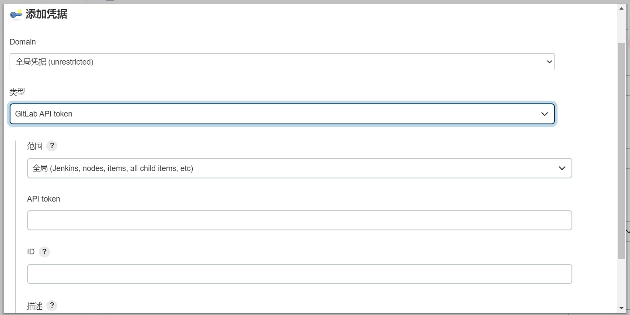
Task: Expand the 范围 dropdown showing 全局 (Jenkins, nodes...)
Action: [299, 168]
